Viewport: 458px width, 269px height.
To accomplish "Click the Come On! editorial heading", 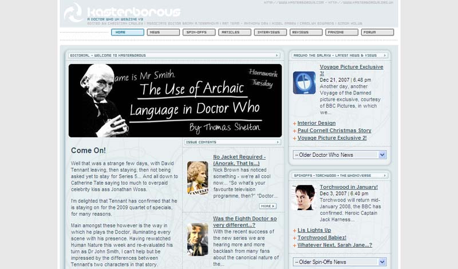I will (88, 151).
